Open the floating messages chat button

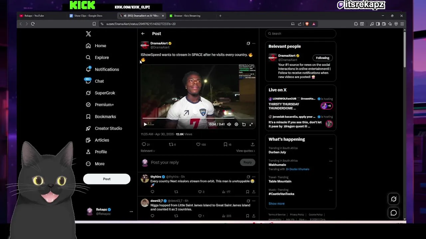394,213
